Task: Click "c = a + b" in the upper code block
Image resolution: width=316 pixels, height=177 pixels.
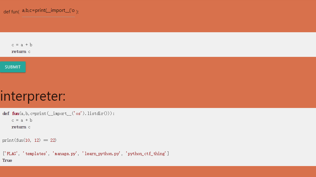Action: [x=22, y=45]
